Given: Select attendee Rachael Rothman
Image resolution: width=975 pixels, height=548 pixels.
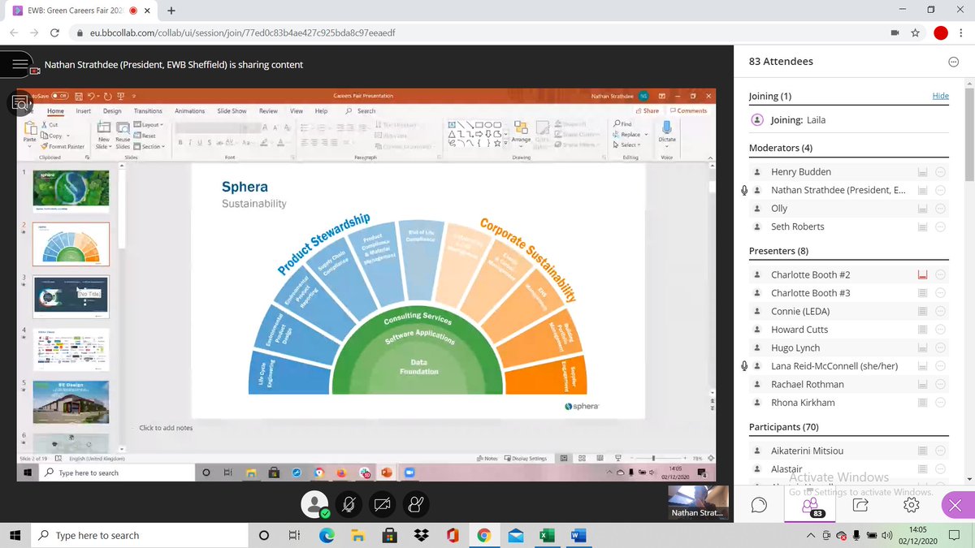Looking at the screenshot, I should tap(808, 385).
